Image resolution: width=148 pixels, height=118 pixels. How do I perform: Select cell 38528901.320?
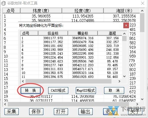83,57
